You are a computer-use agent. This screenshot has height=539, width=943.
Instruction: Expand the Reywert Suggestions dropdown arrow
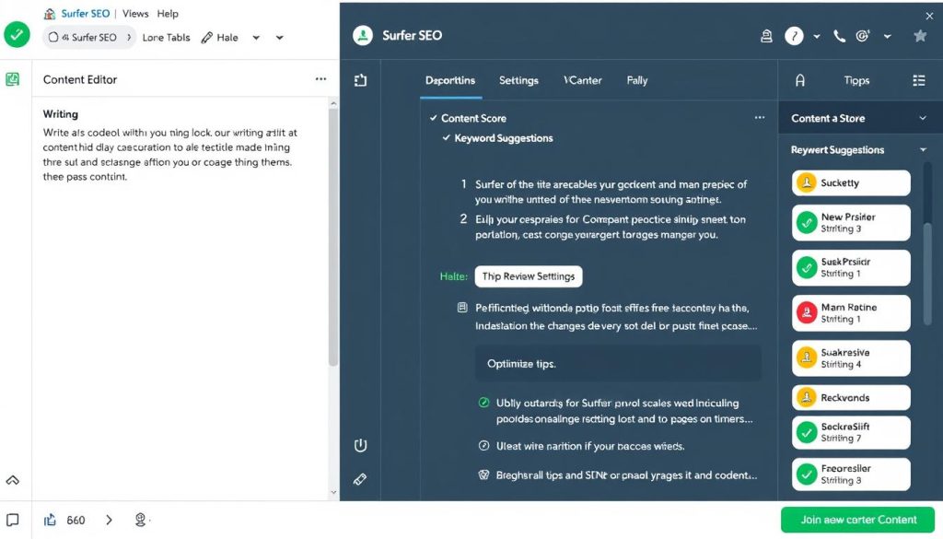pos(923,150)
